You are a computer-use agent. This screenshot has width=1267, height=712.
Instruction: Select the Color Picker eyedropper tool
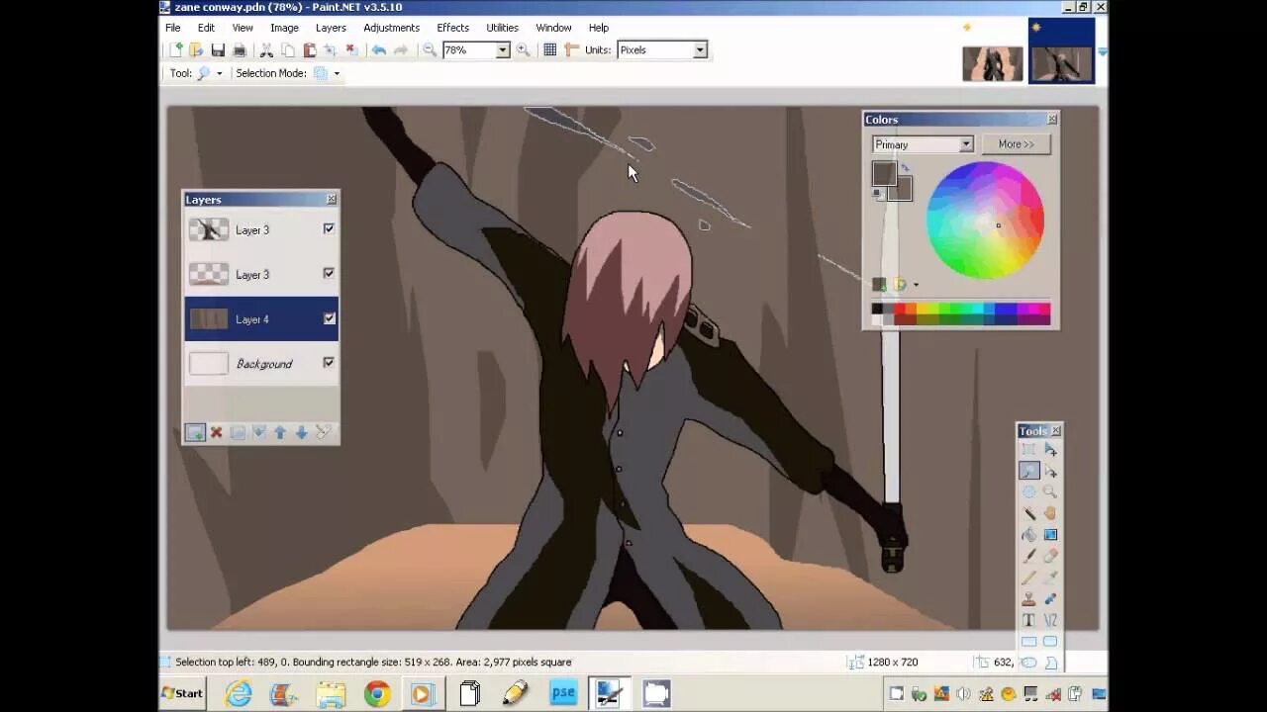tap(1050, 578)
